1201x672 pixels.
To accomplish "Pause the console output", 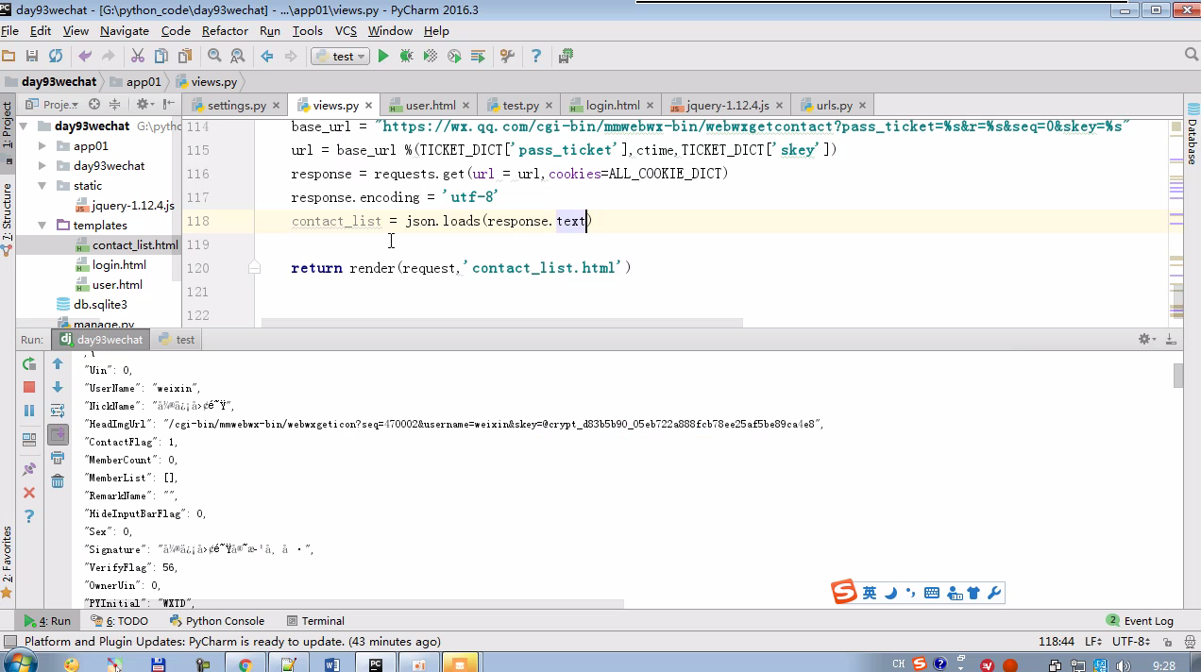I will pyautogui.click(x=29, y=411).
